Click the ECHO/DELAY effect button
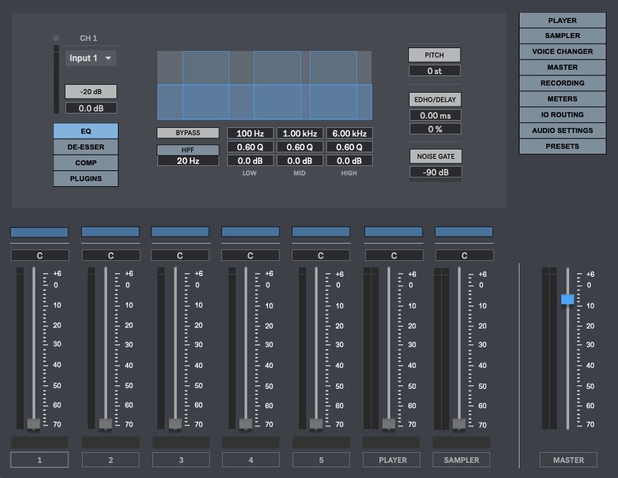This screenshot has height=478, width=618. coord(435,100)
